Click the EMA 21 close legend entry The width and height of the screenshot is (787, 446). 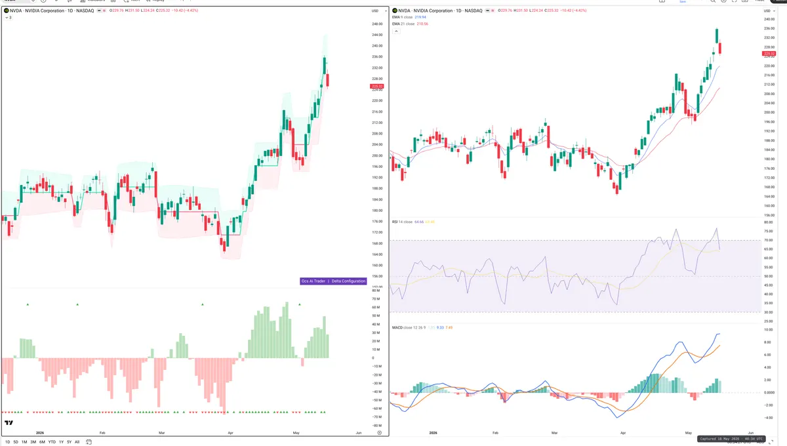(x=404, y=24)
